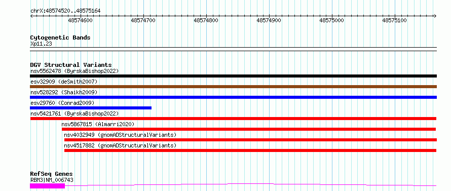Click ruler position 48574800

pyautogui.click(x=206, y=20)
